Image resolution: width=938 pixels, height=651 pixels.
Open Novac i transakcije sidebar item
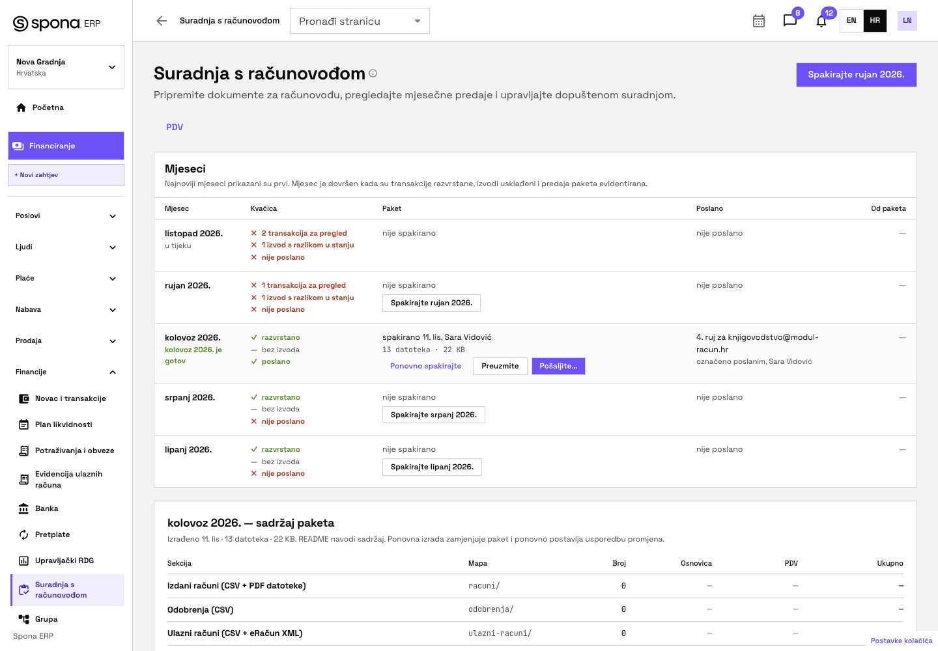[x=67, y=398]
